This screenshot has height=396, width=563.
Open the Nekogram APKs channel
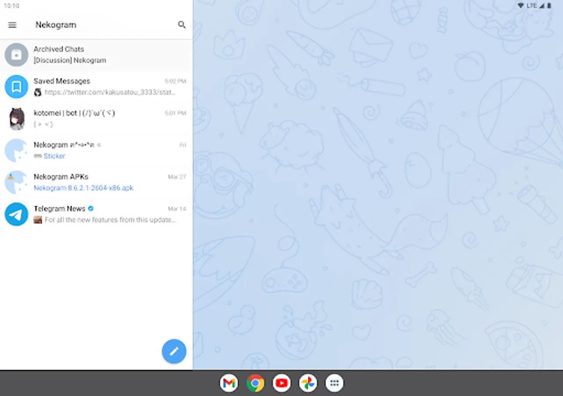(96, 182)
